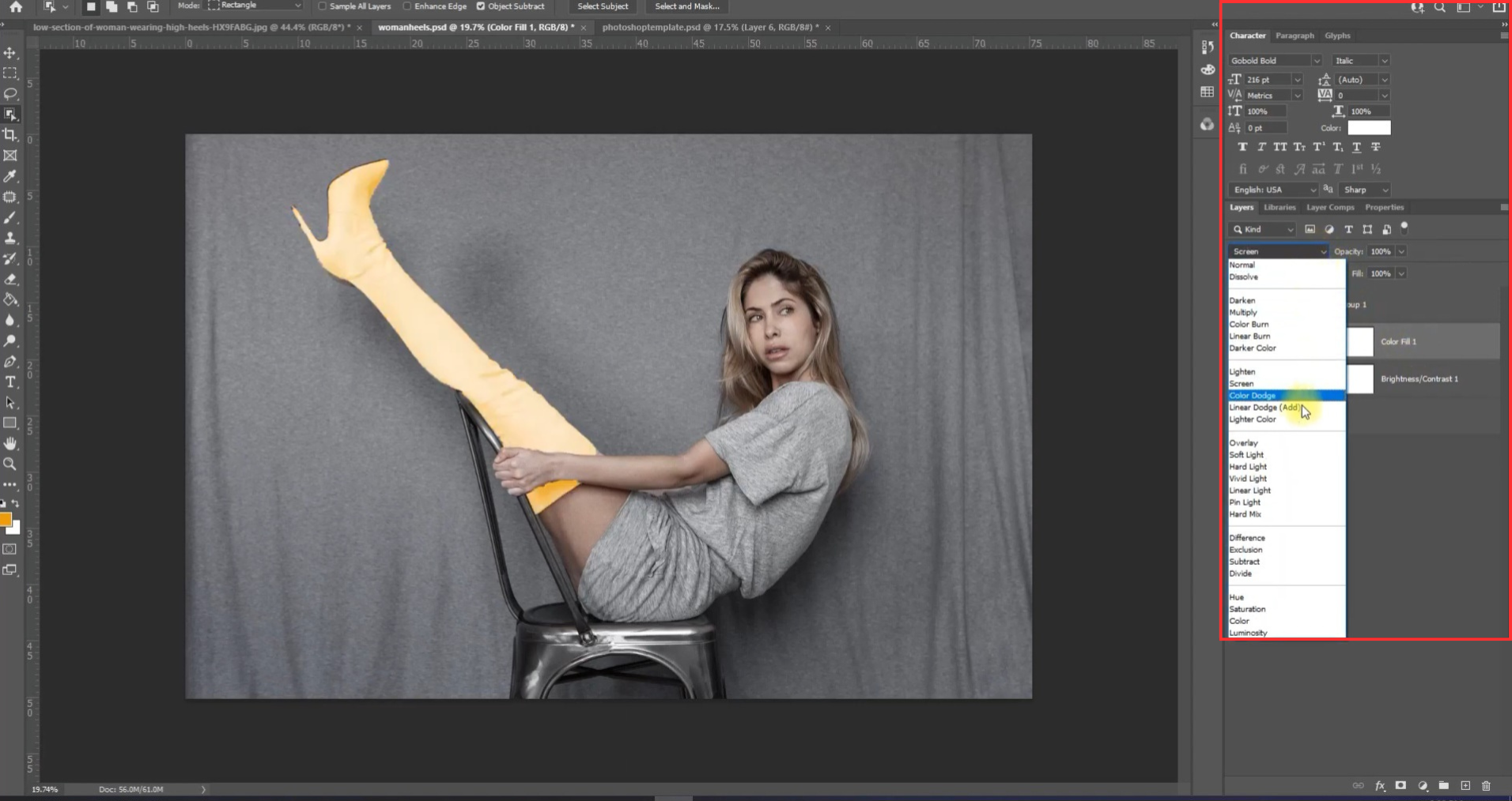This screenshot has height=801, width=1512.
Task: Click the delete layer trash icon
Action: click(x=1486, y=786)
